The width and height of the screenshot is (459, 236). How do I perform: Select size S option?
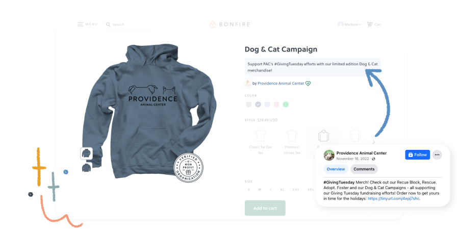(249, 190)
